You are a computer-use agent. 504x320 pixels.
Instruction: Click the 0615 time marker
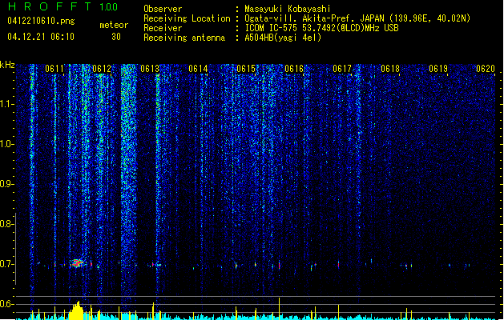point(246,69)
